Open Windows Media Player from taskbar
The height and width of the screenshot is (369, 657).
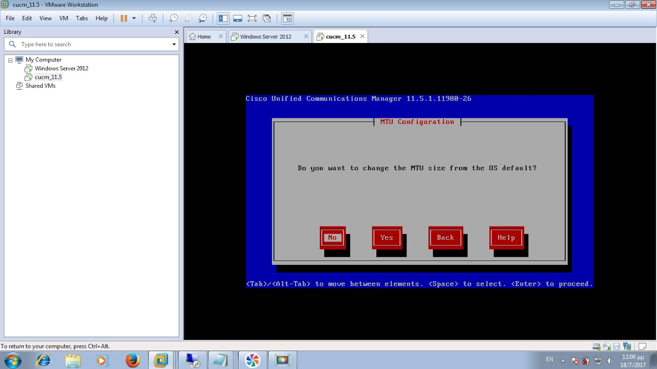[102, 360]
